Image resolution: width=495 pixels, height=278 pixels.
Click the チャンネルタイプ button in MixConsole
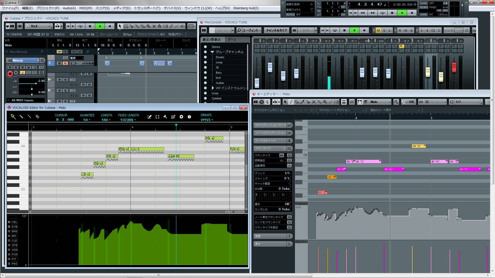coord(276,30)
